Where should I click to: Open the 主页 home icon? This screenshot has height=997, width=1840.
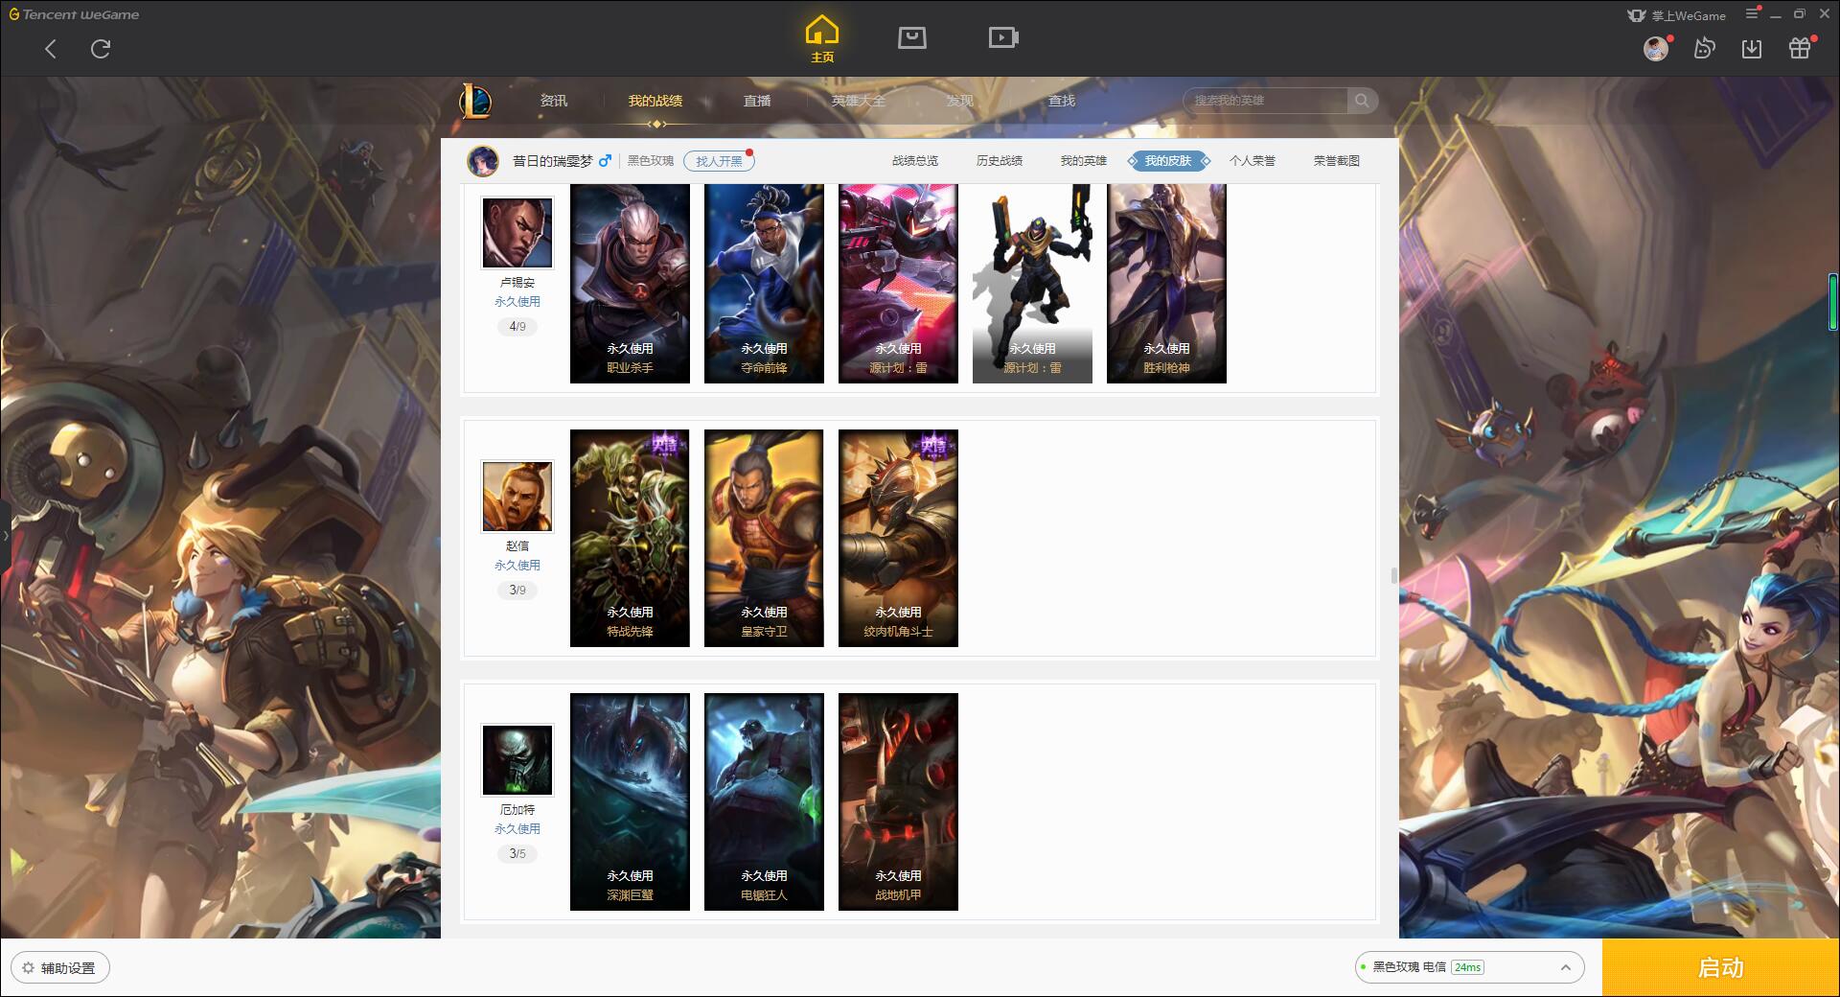click(x=822, y=39)
